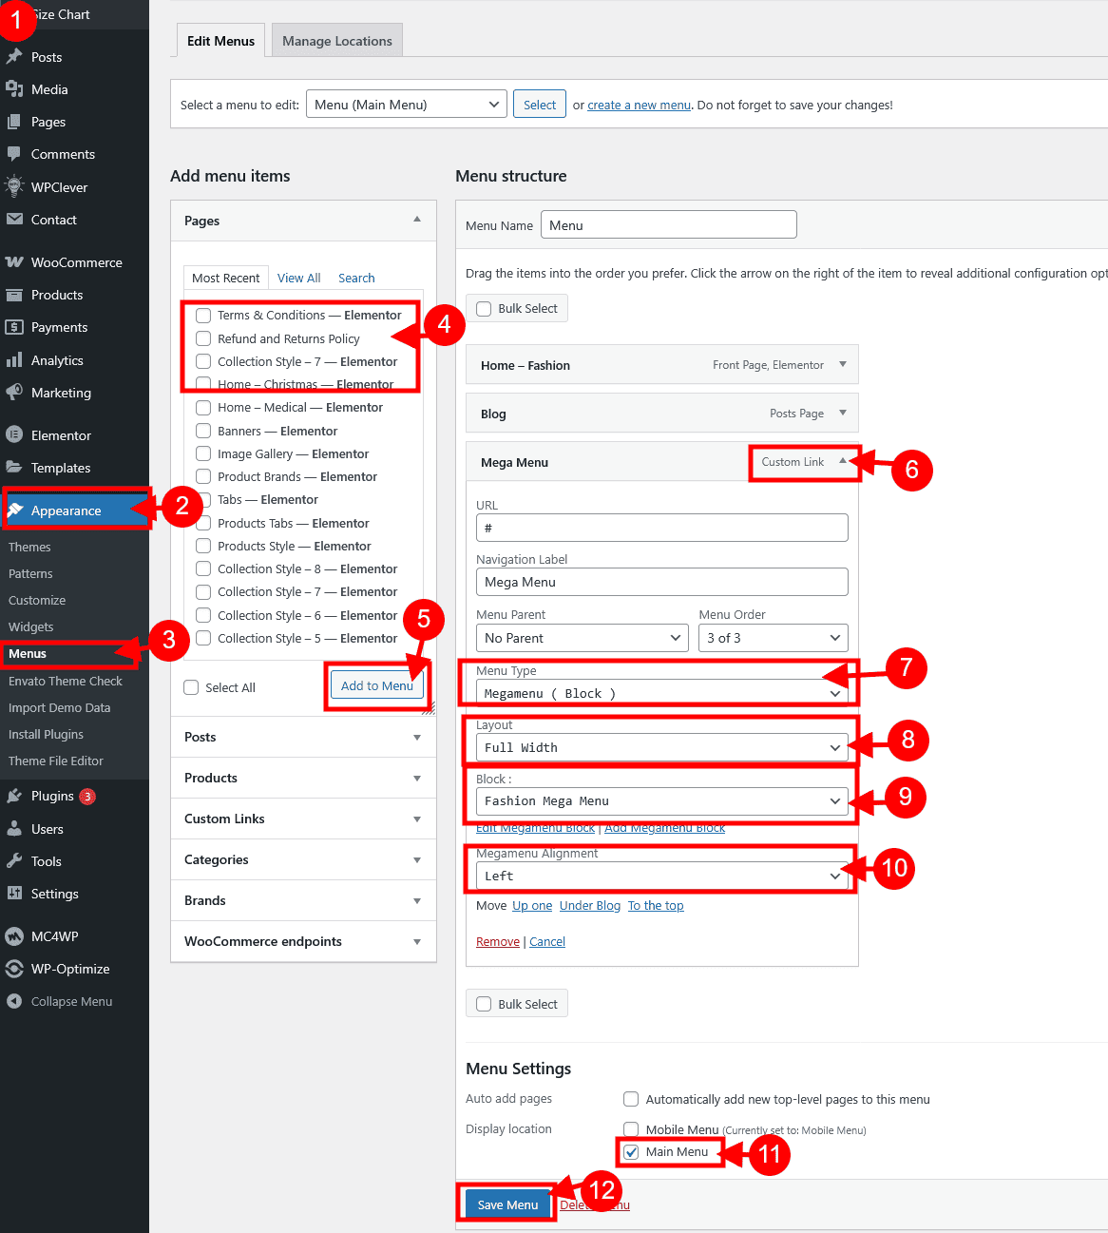Switch to the Manage Locations tab
Screen dimensions: 1108x1233
click(x=336, y=41)
